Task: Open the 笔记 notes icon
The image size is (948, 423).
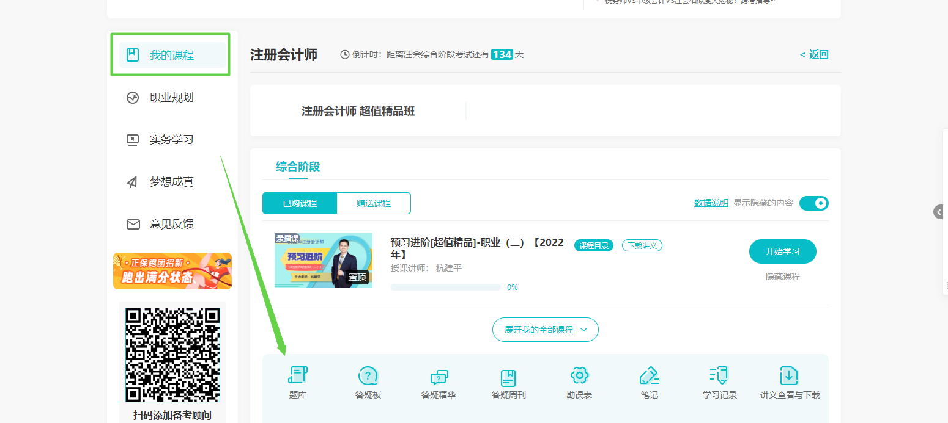Action: coord(649,375)
